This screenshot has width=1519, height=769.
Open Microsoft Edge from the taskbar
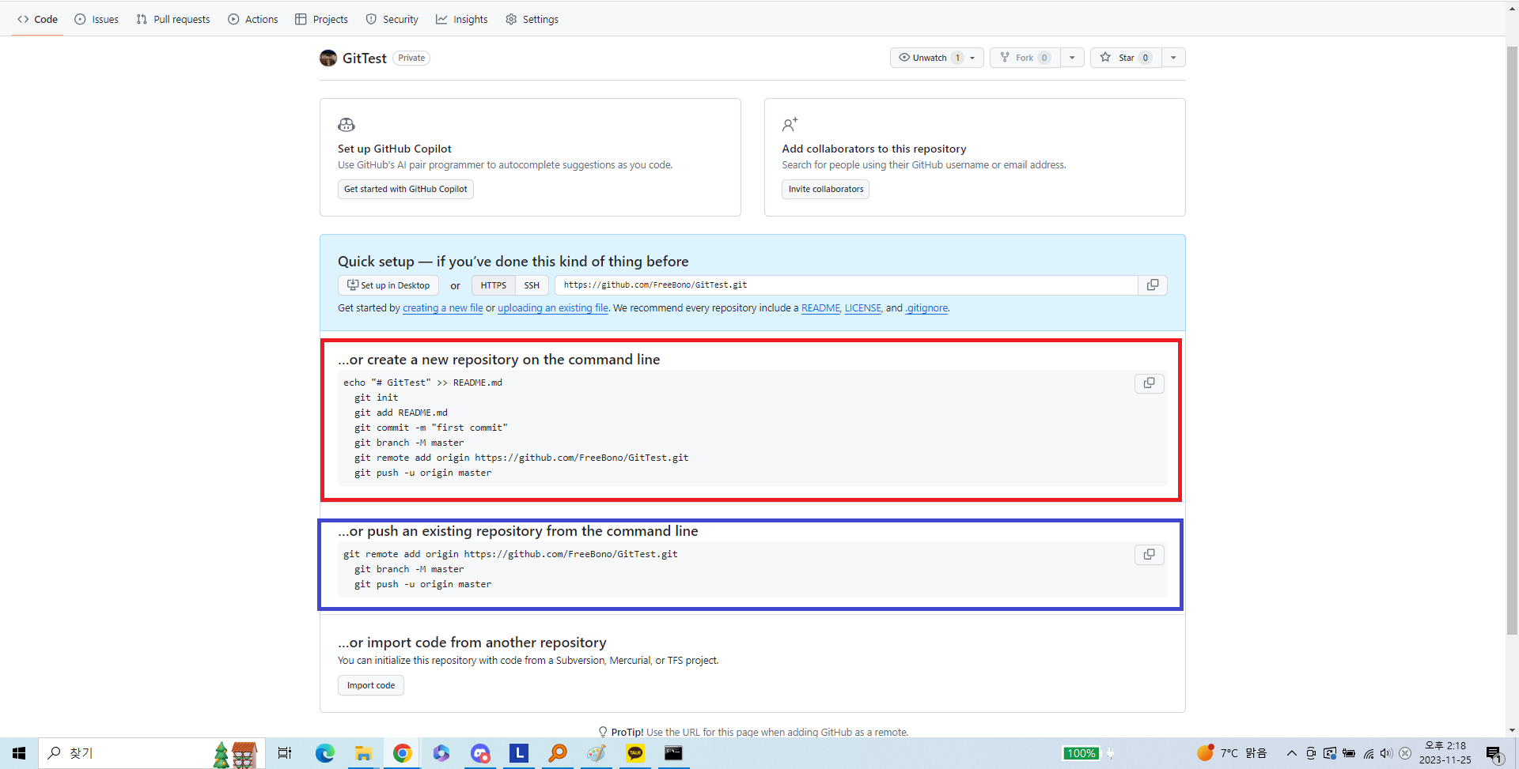(325, 753)
